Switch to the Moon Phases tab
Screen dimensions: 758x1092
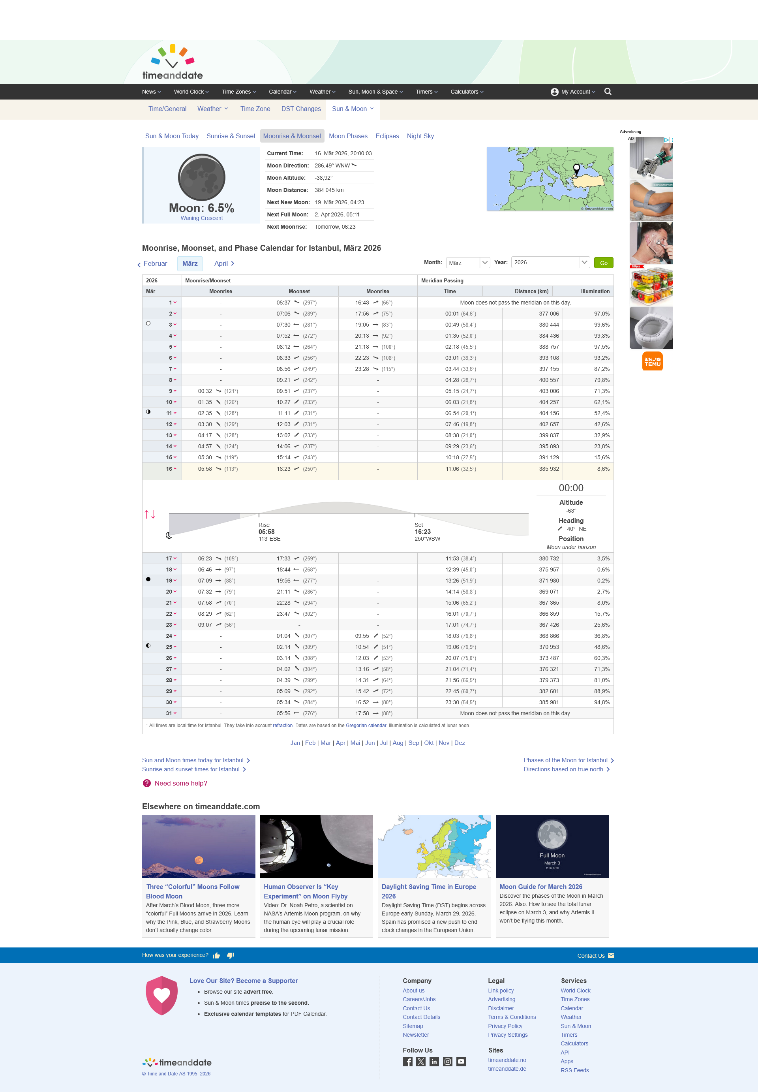coord(348,136)
